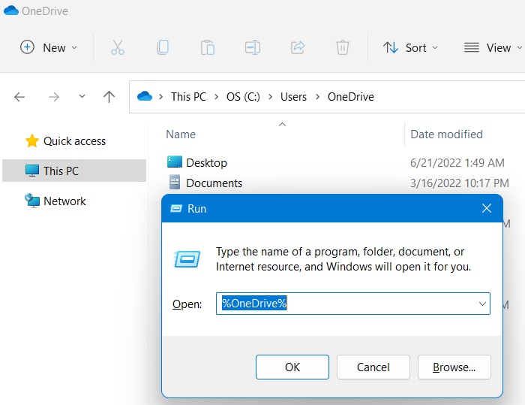Click the Delete trash icon
Image resolution: width=525 pixels, height=405 pixels.
[343, 47]
